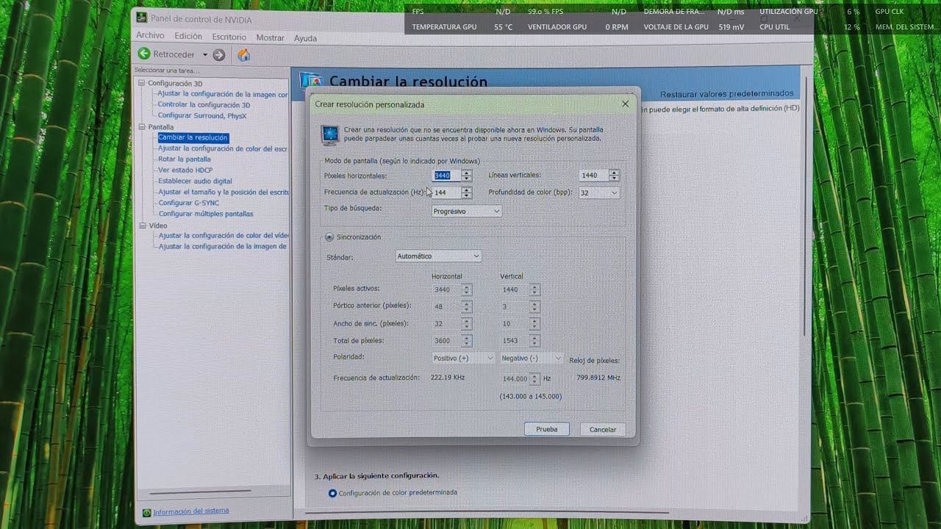941x529 pixels.
Task: Open the Ayuda menu
Action: 305,39
